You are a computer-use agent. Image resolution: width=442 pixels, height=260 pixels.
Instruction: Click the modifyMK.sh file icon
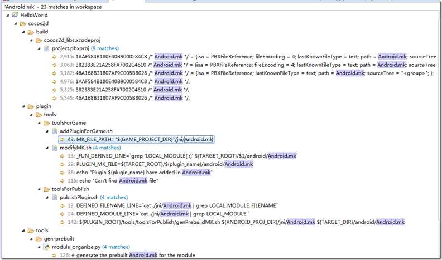tap(54, 148)
